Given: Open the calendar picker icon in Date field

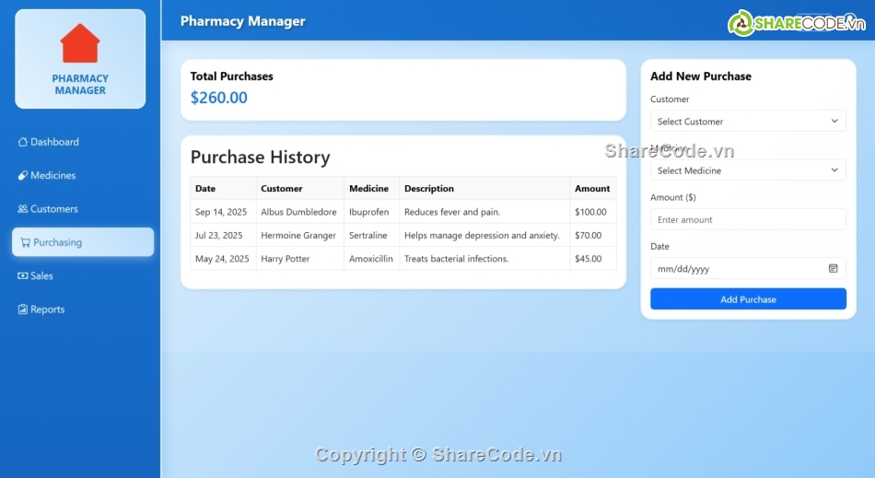Looking at the screenshot, I should [833, 269].
